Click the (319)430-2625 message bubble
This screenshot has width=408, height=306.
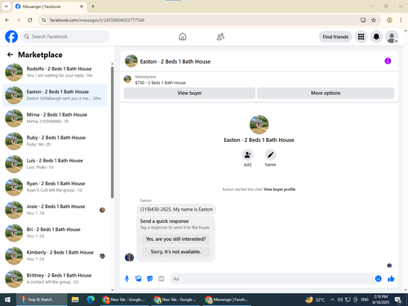[x=176, y=210]
